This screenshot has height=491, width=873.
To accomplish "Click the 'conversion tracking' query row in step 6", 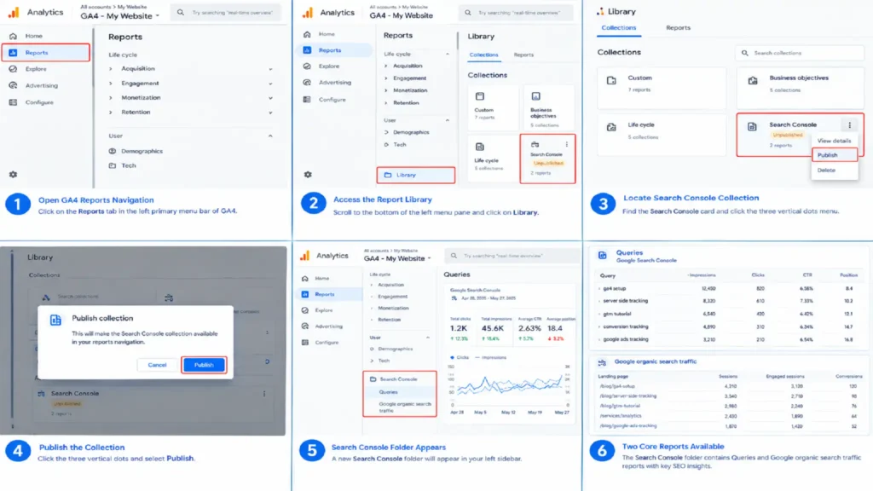I will click(x=728, y=326).
